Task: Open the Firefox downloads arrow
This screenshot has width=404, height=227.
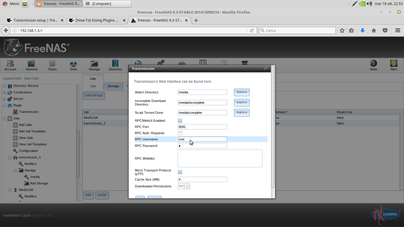Action: coord(363,30)
